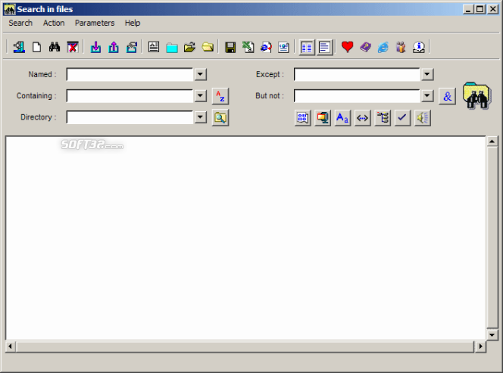Toggle the case sensitive 'Aa' option

342,118
